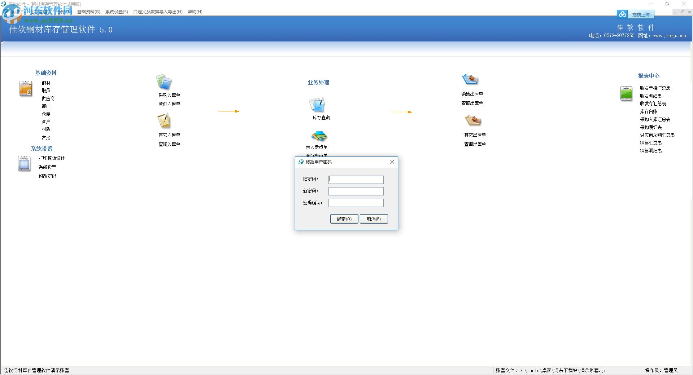Open the 系统设置(S) menu
This screenshot has height=375, width=693.
click(x=117, y=12)
